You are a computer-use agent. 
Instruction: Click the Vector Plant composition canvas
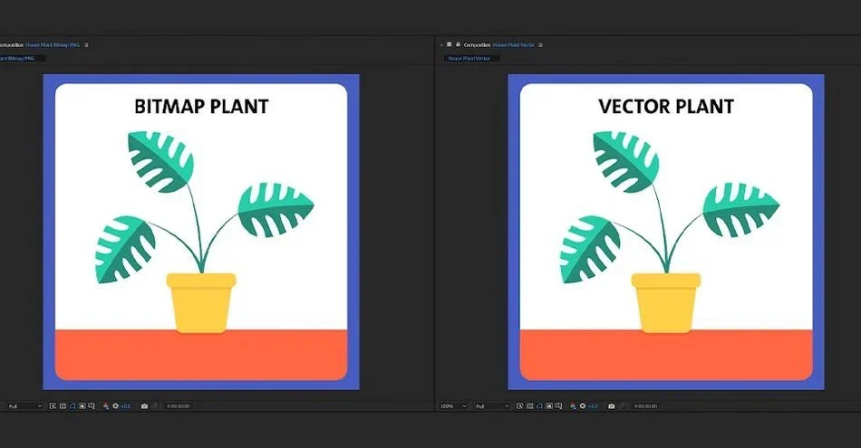pos(666,232)
